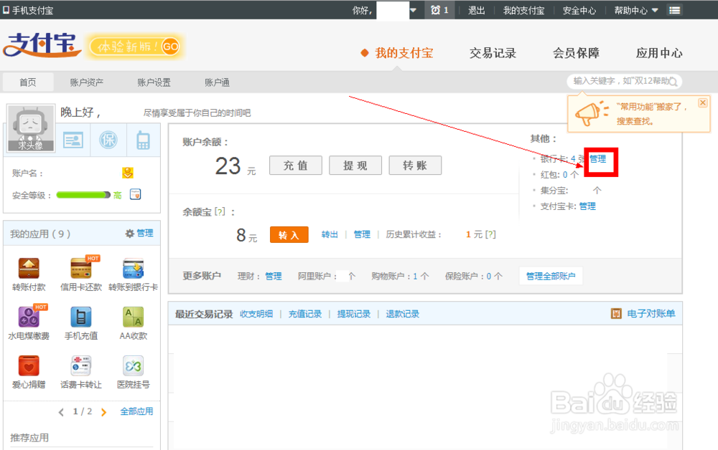Screen dimensions: 718x450
Task: Open the 提现记录 link
Action: (353, 314)
